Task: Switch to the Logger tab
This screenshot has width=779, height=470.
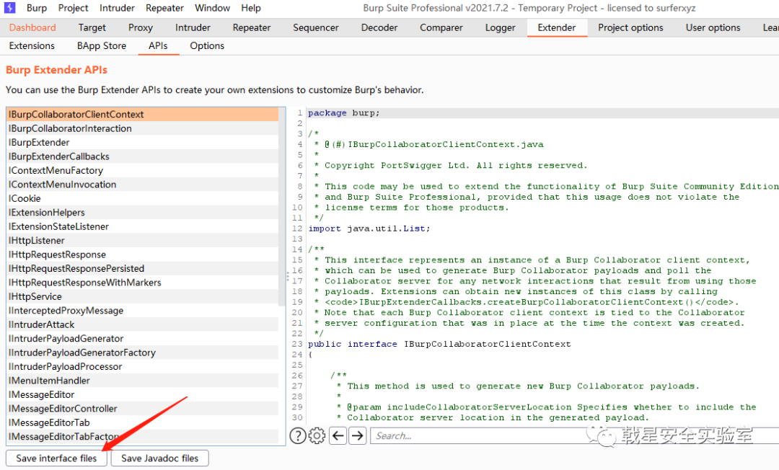Action: pos(501,28)
